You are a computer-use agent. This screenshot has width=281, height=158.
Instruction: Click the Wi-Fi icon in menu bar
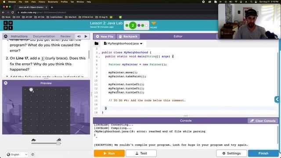pyautogui.click(x=236, y=2)
